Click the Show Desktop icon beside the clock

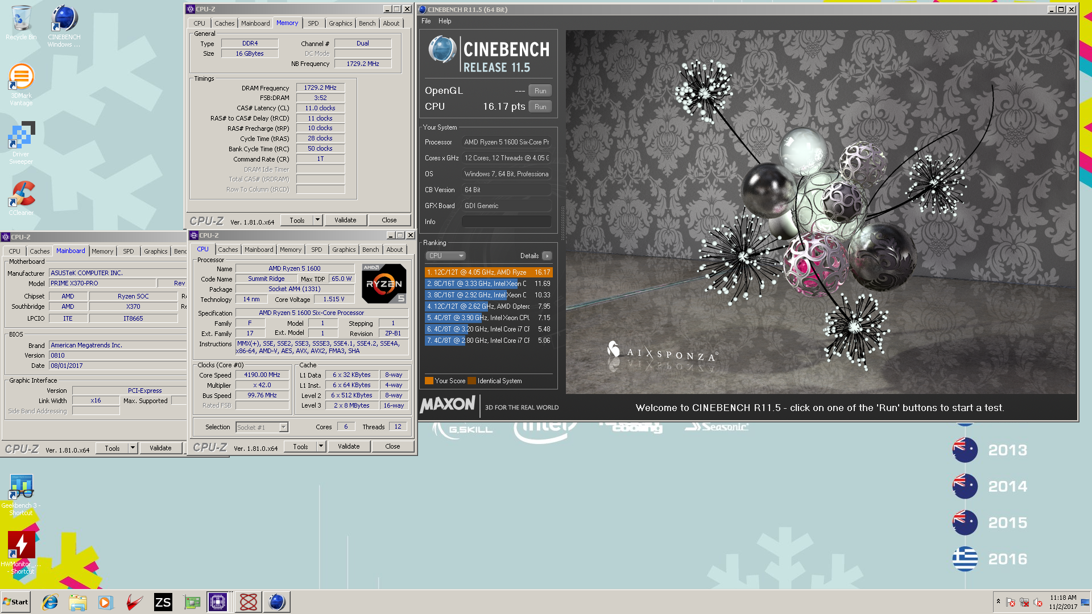1085,602
